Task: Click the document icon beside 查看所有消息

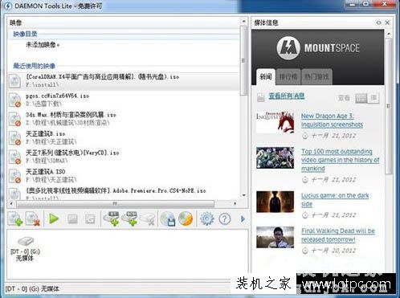Action: (x=261, y=97)
